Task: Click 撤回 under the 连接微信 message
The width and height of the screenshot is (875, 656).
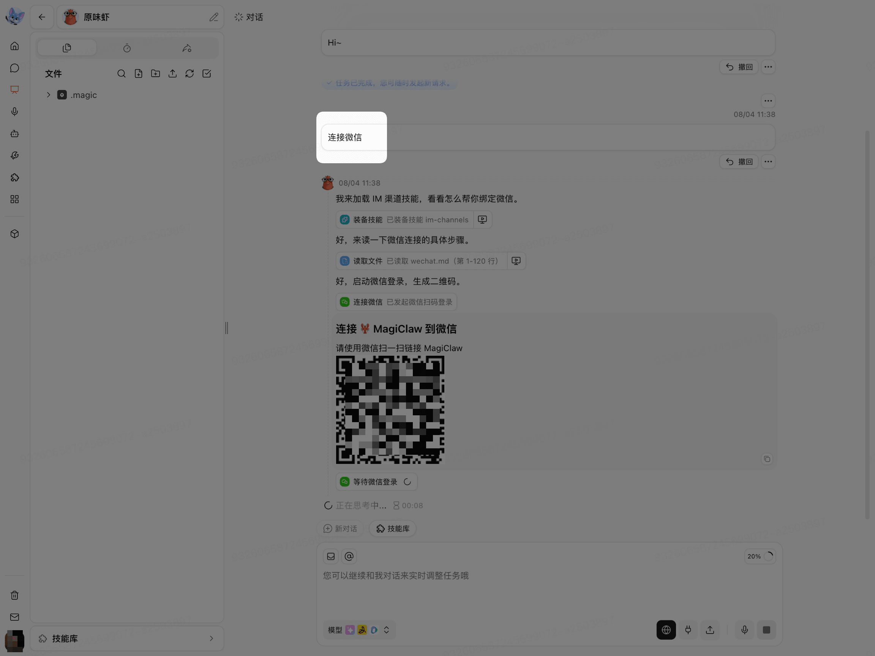Action: pos(739,162)
